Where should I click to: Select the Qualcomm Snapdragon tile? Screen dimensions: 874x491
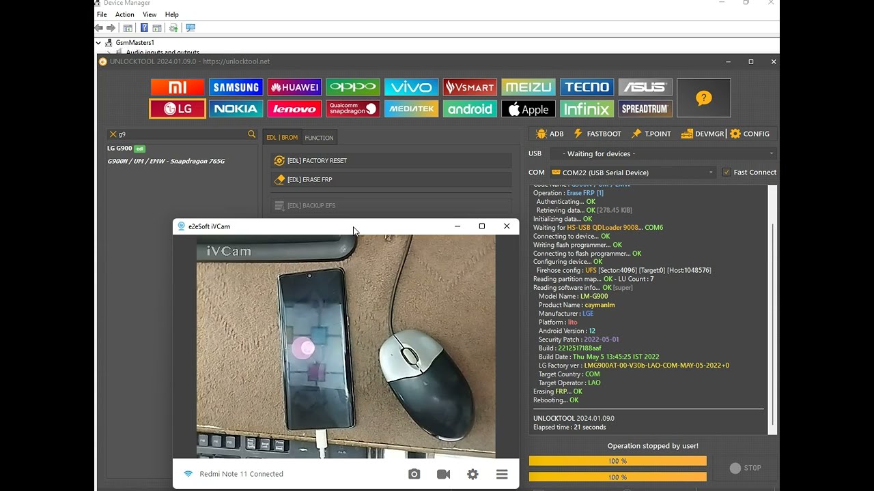353,108
